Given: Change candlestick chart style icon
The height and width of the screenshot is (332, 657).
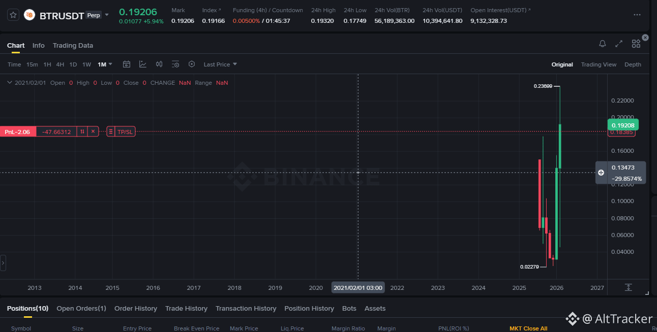Looking at the screenshot, I should 159,64.
